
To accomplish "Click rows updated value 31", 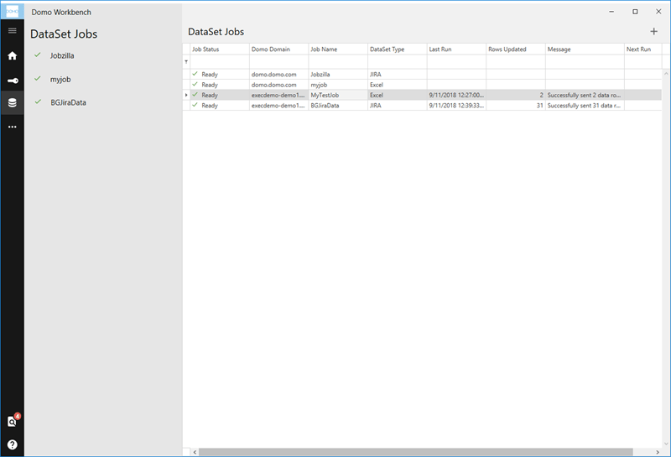I will [539, 106].
